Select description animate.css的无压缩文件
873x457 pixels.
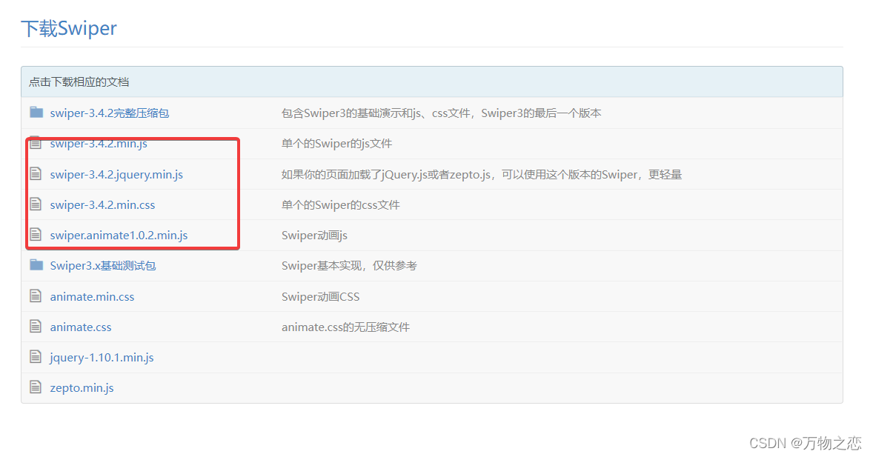point(346,327)
